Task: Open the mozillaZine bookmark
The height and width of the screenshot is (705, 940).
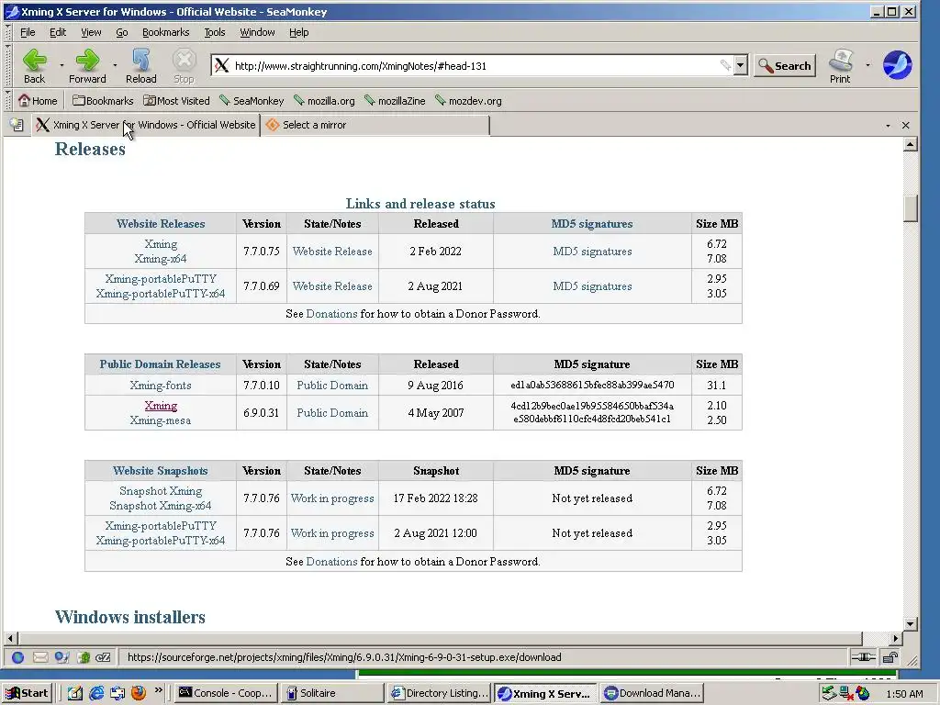Action: (x=395, y=101)
